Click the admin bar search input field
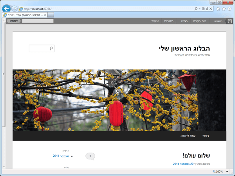235x176 pixels. (x=38, y=21)
